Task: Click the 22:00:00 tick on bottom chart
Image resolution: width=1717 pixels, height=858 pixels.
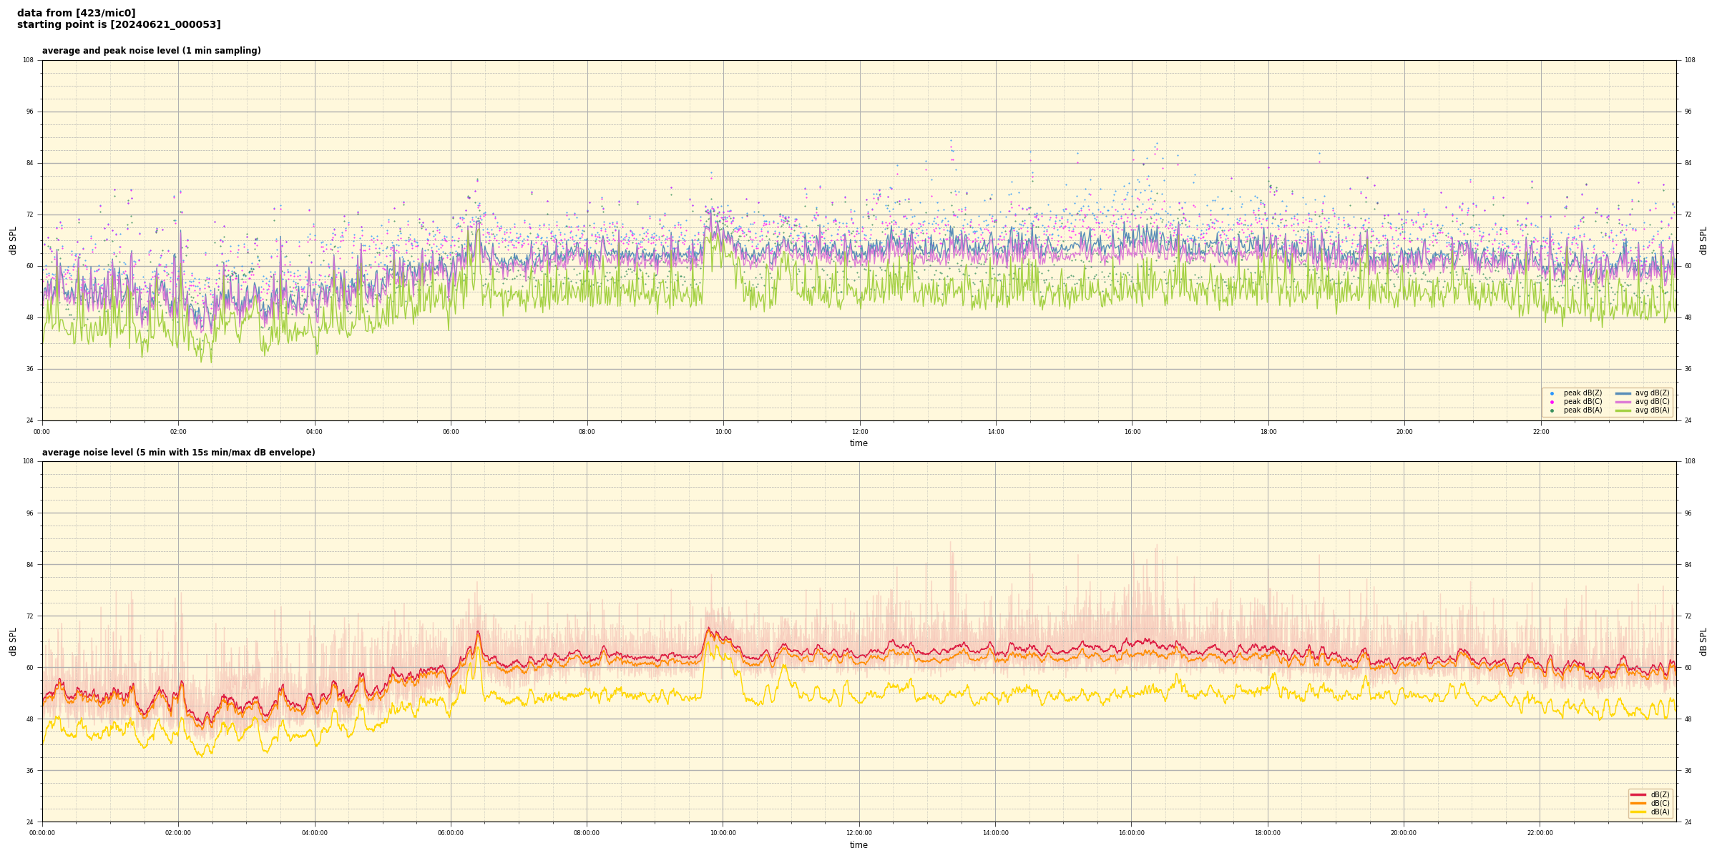Action: (x=1540, y=833)
